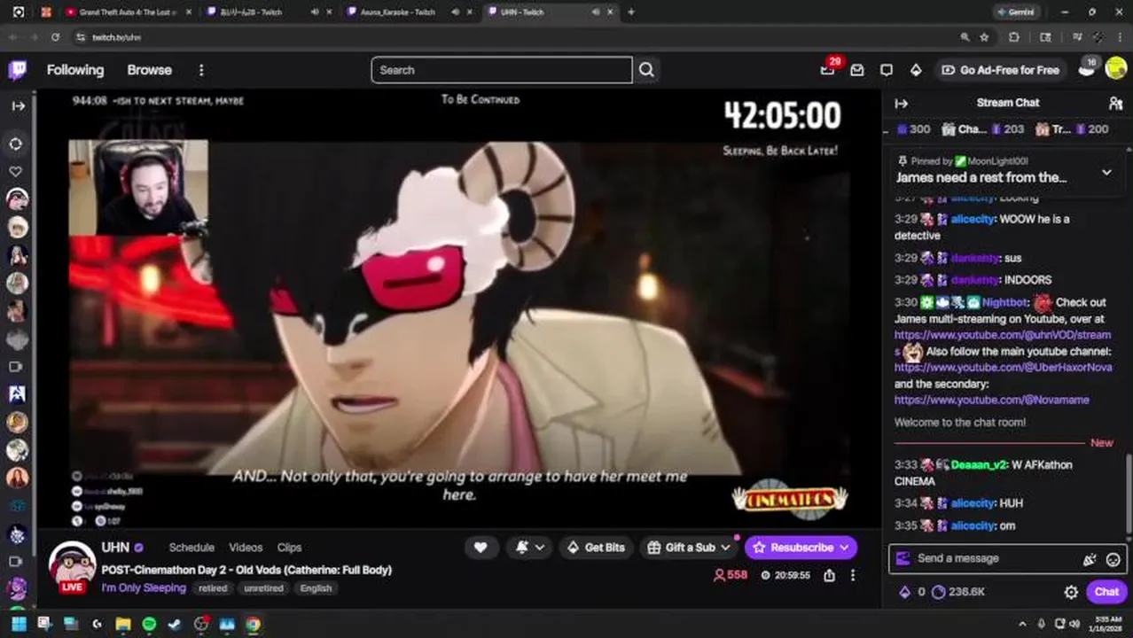Mute the Asuna_Karaoke tab audio icon
Screen dimensions: 1133x638
point(455,12)
